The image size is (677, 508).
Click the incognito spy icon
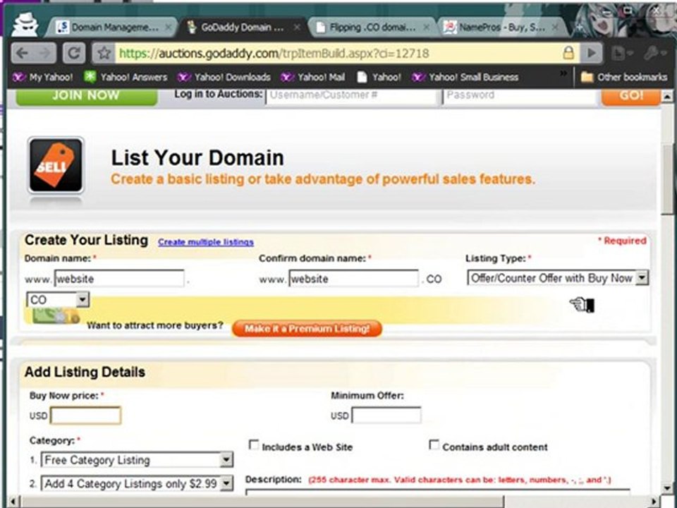click(25, 25)
